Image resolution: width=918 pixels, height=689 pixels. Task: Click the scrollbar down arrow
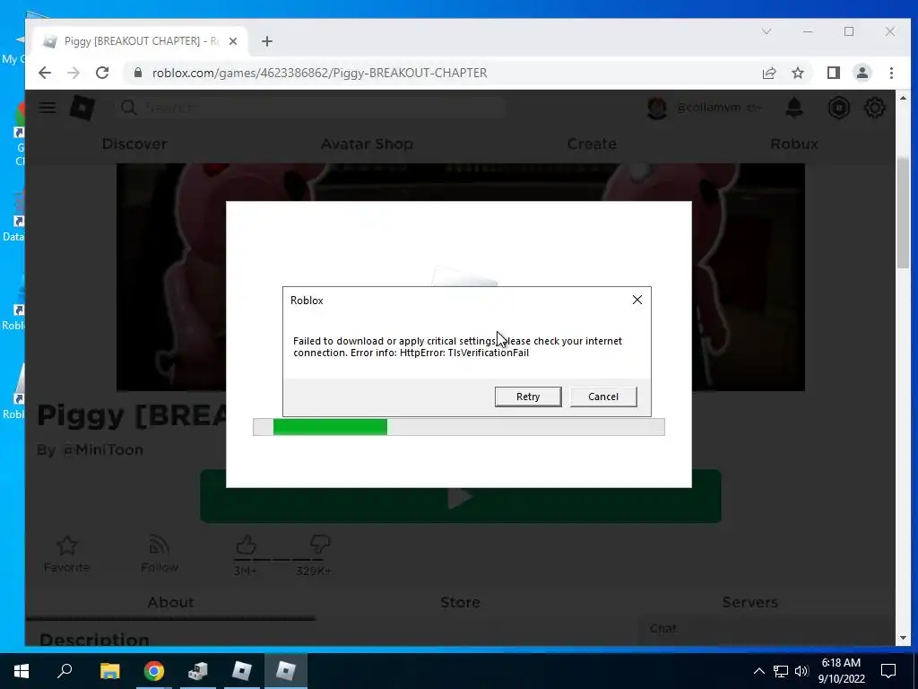(903, 638)
